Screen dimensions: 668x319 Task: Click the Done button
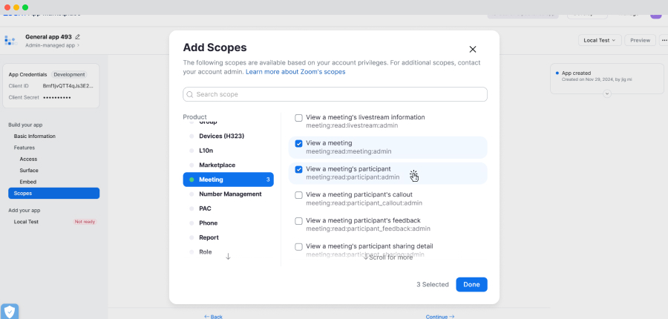pos(471,284)
